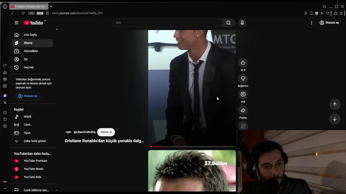This screenshot has height=194, width=346.
Task: Go to next Short with down arrow
Action: click(335, 119)
